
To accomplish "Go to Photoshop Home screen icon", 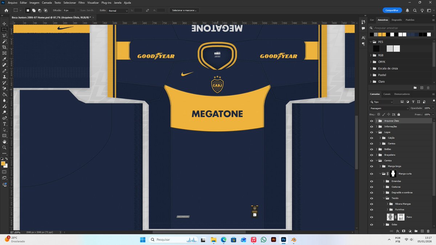I will [6, 11].
